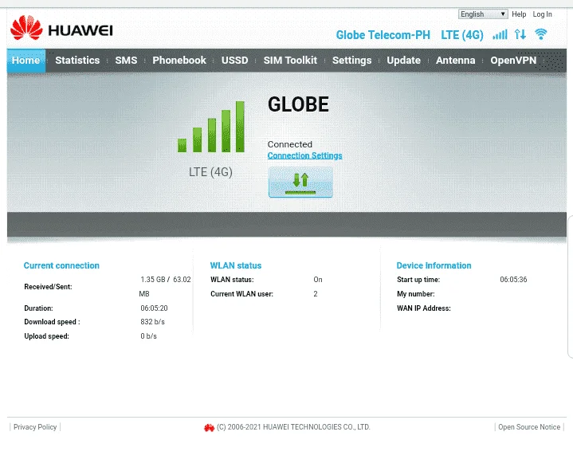Screen dimensions: 573x467
Task: Open the Open Source Notice link
Action: [x=529, y=427]
